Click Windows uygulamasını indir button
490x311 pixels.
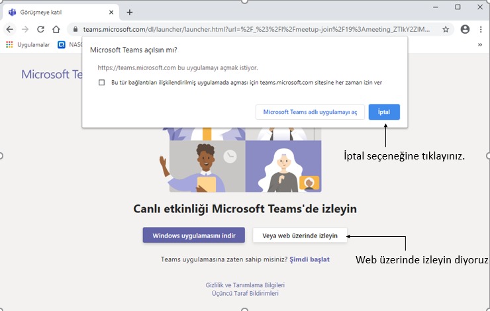coord(194,235)
